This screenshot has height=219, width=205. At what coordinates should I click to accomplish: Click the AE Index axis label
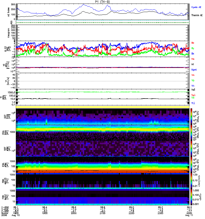click(x=9, y=12)
